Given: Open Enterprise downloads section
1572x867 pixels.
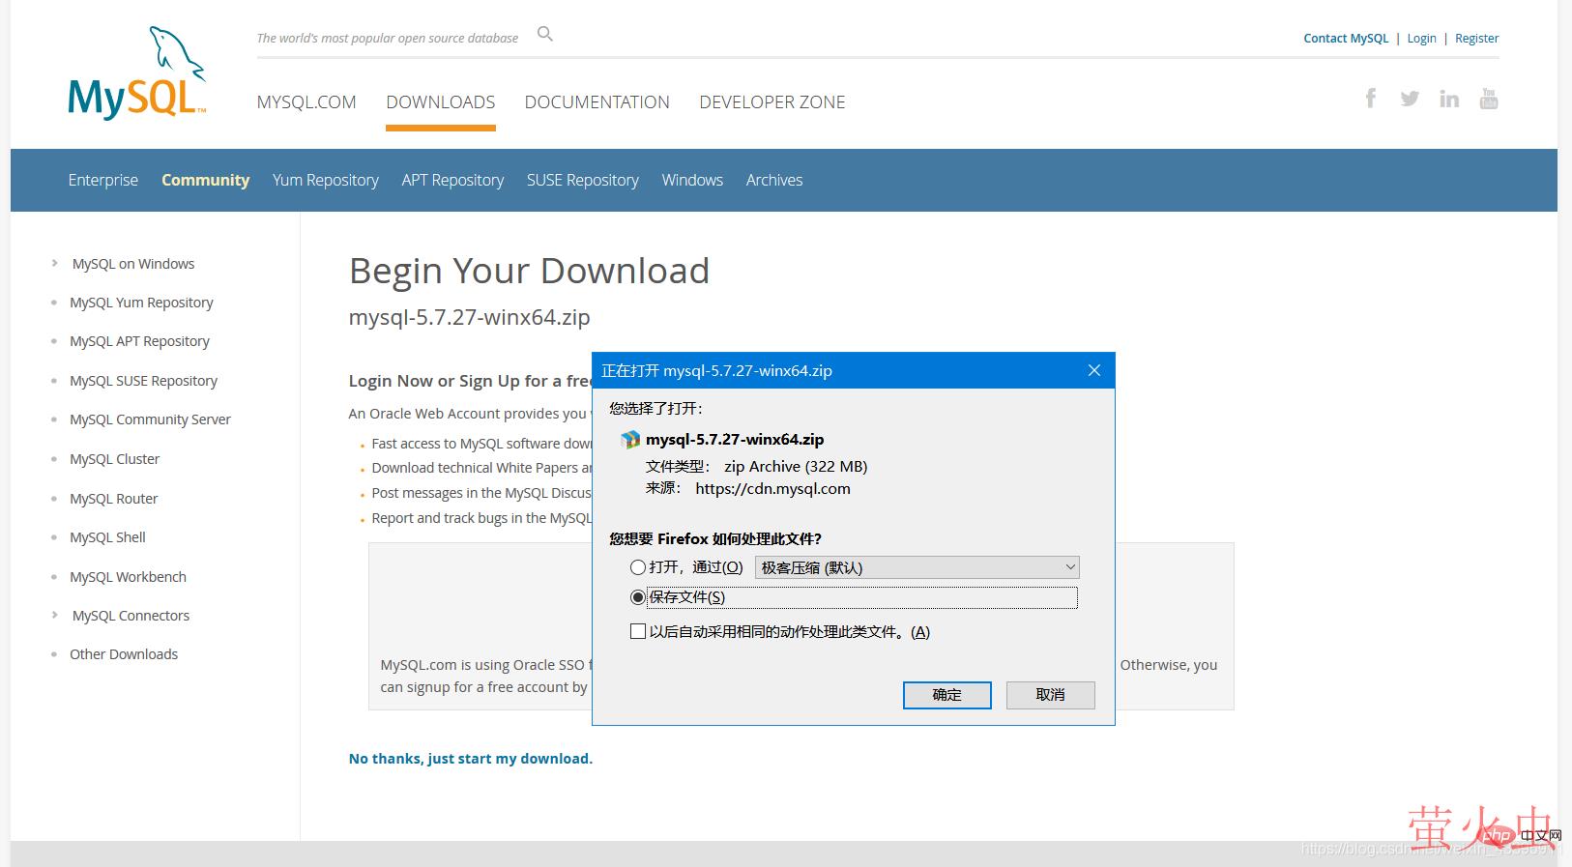Looking at the screenshot, I should pyautogui.click(x=103, y=180).
